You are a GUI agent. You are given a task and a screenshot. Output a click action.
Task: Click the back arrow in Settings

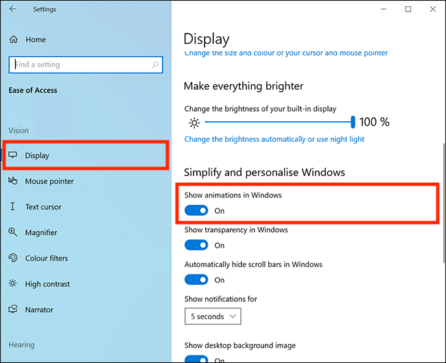[x=13, y=9]
